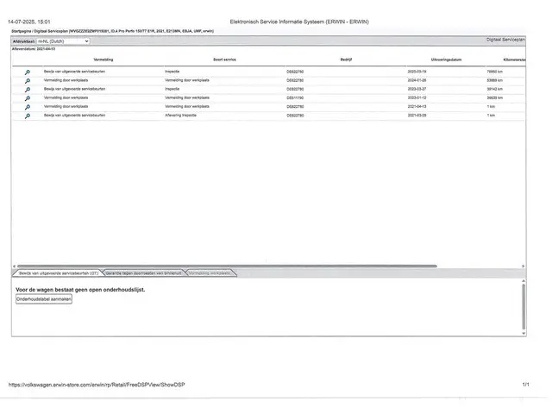Open details magnifier for the 2021-04-13 entry
The width and height of the screenshot is (552, 414).
tap(28, 107)
